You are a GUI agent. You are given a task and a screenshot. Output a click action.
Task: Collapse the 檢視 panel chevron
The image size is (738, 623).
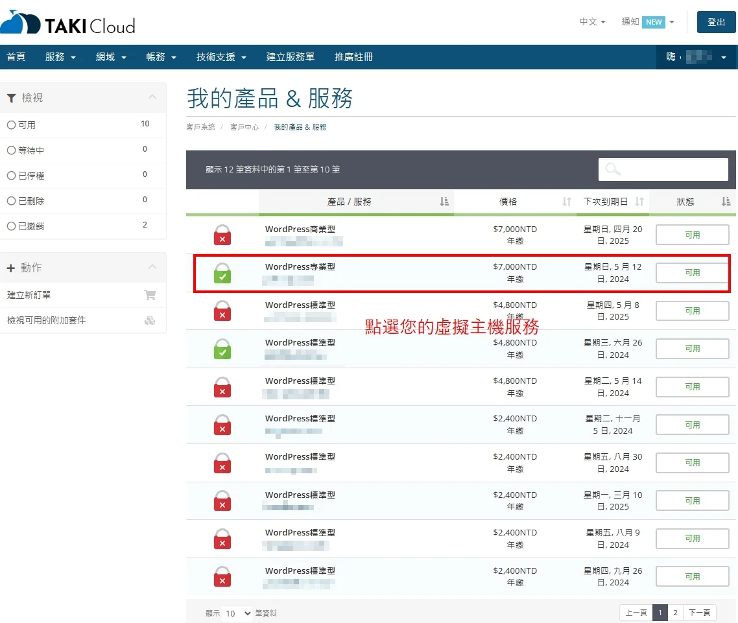tap(152, 97)
